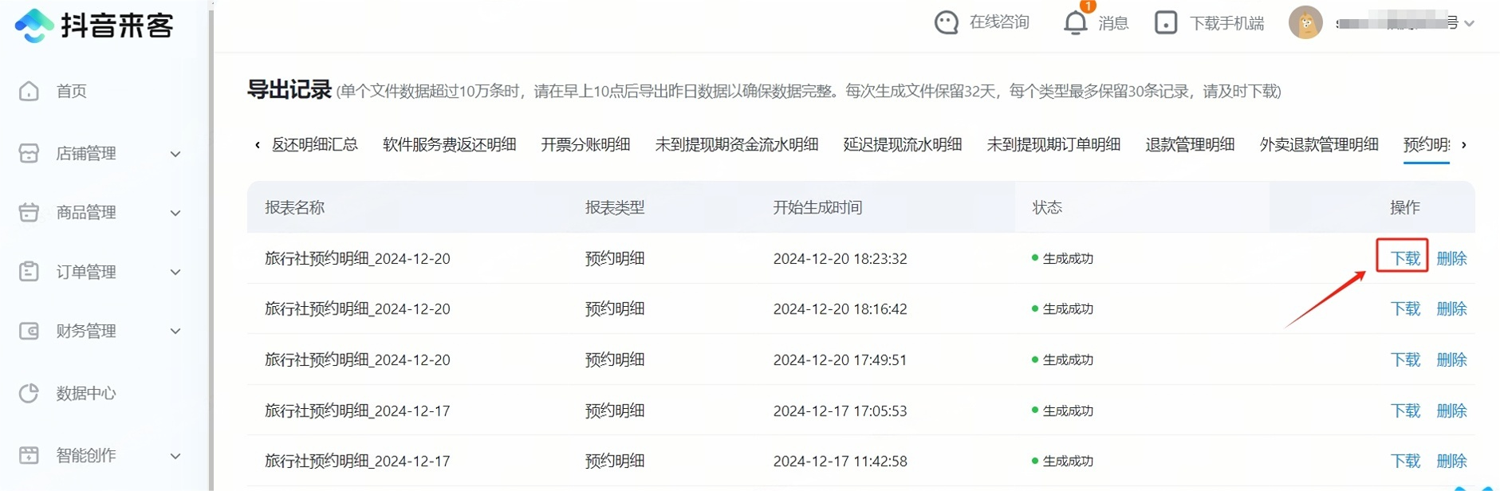Image resolution: width=1500 pixels, height=491 pixels.
Task: Switch to 软件服务费返还明细 tab
Action: click(449, 144)
